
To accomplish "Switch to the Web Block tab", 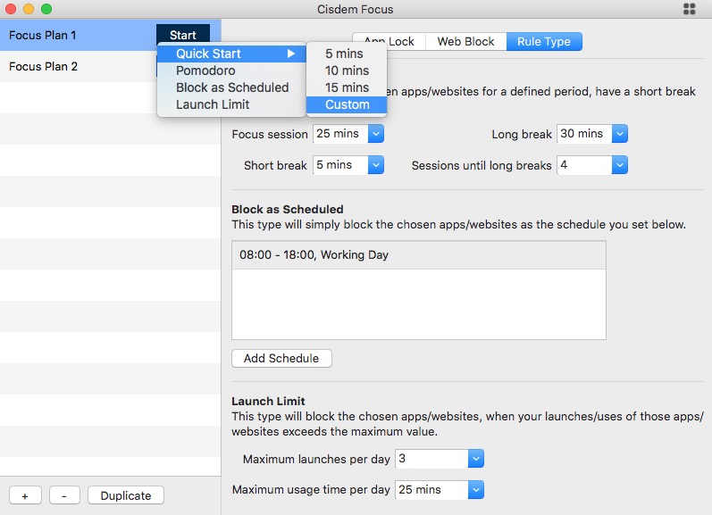I will [466, 41].
